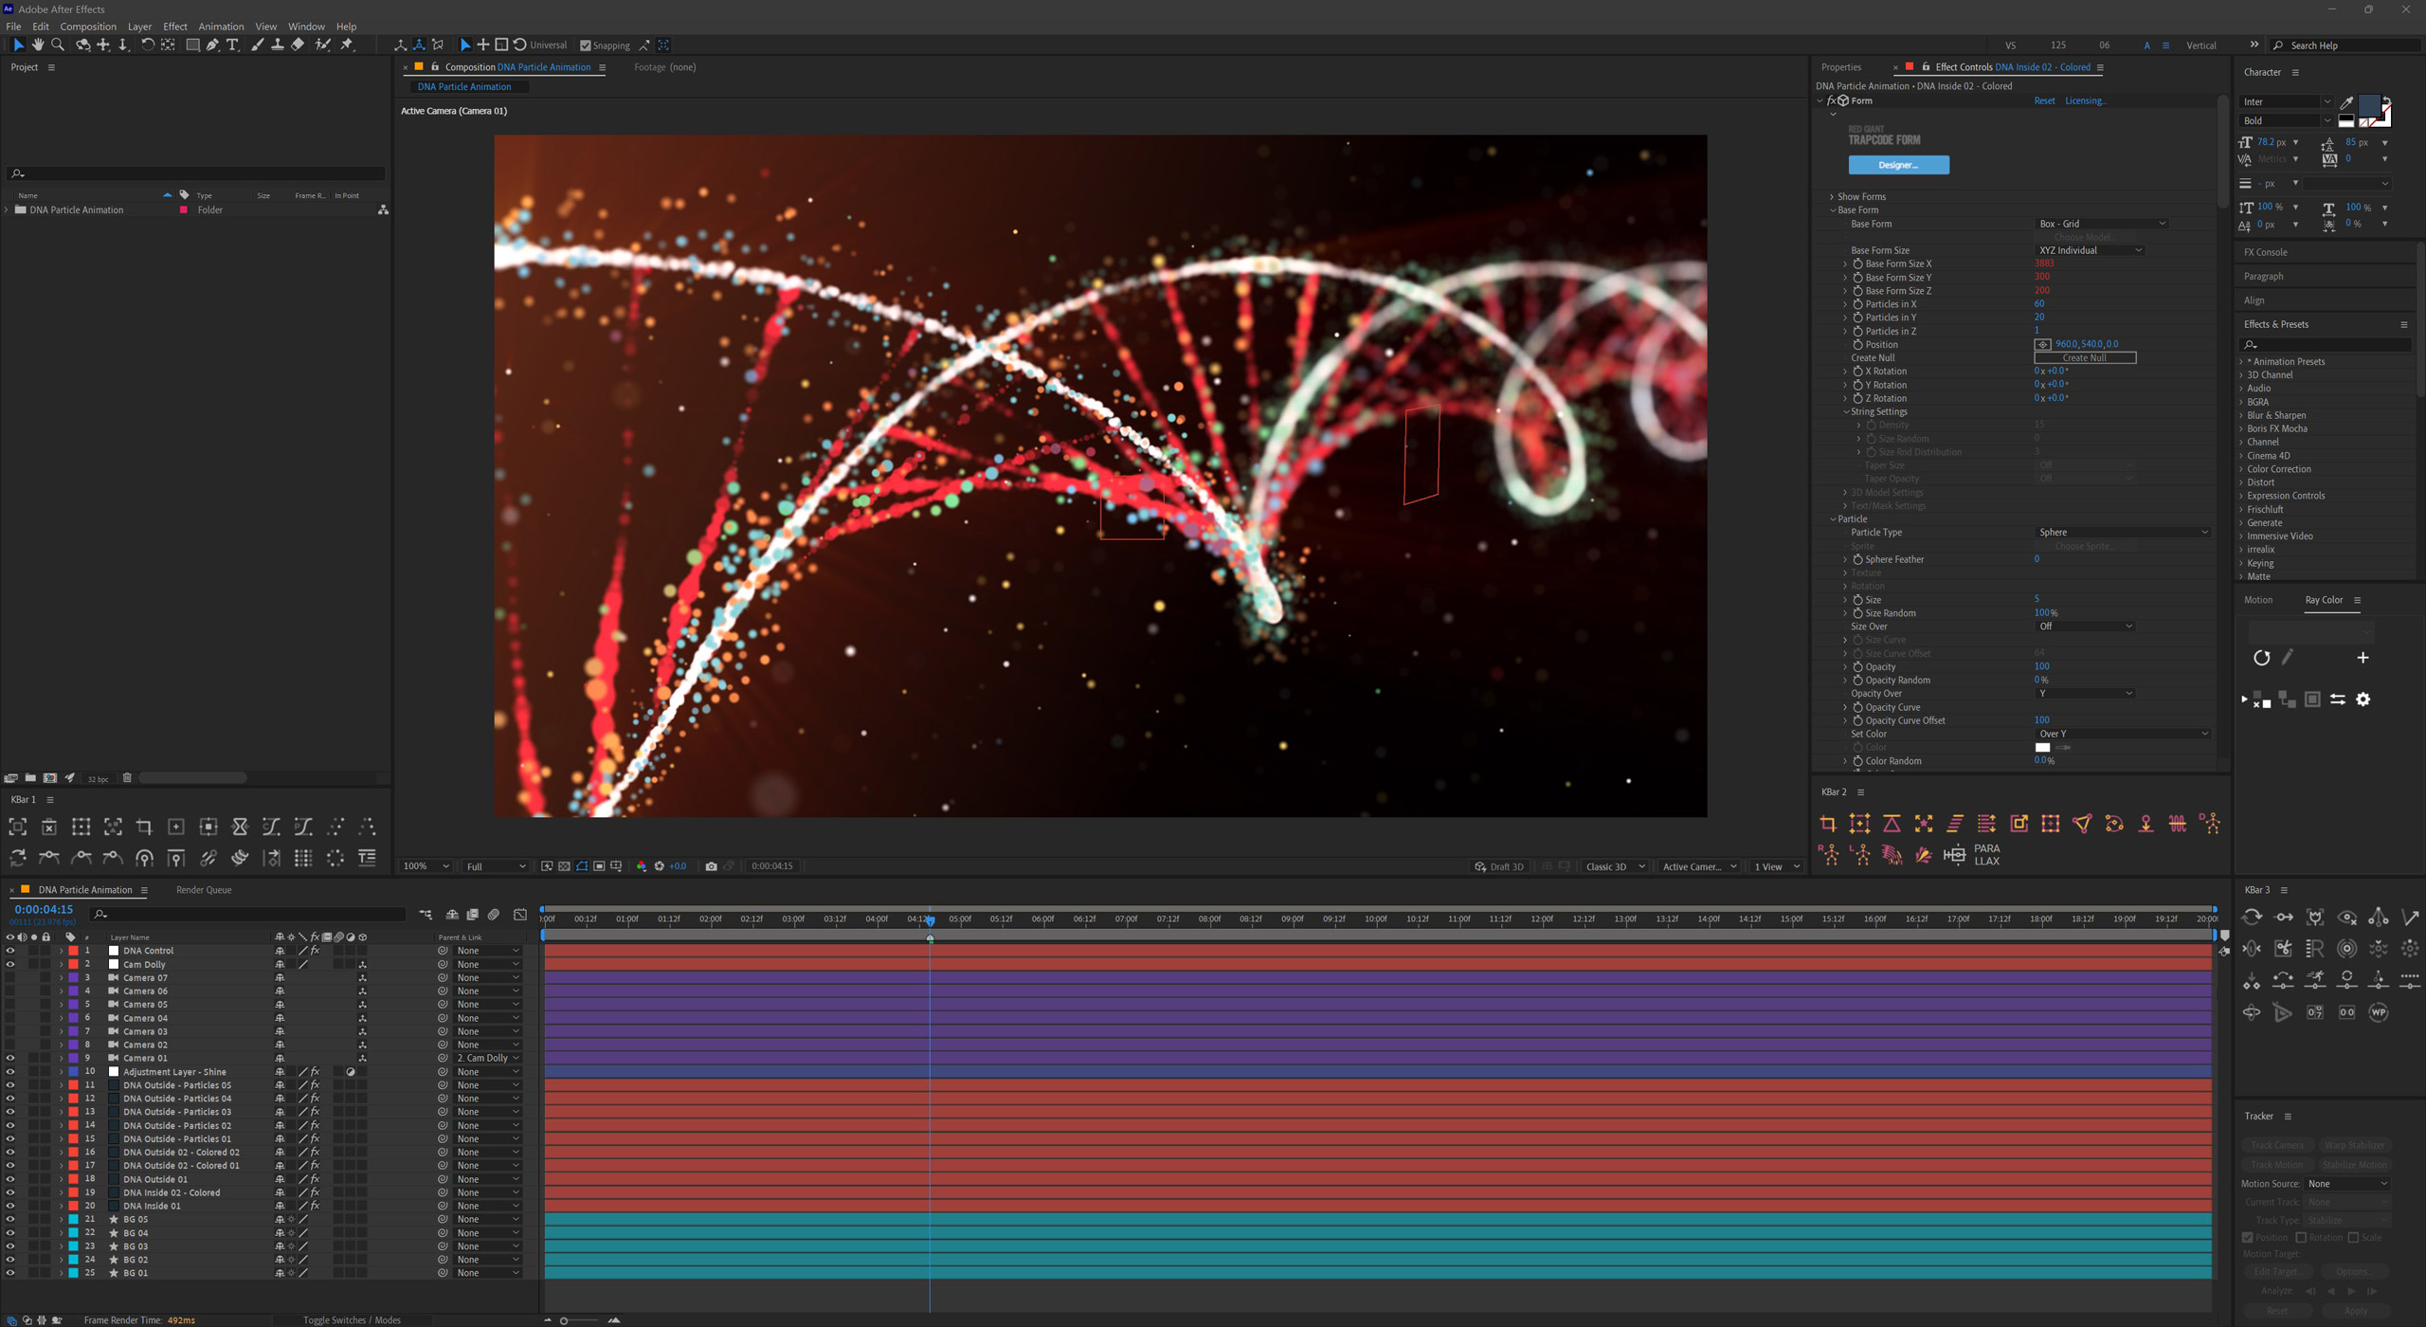Select the Zoom tool in toolbar
Image resolution: width=2426 pixels, height=1327 pixels.
click(58, 45)
